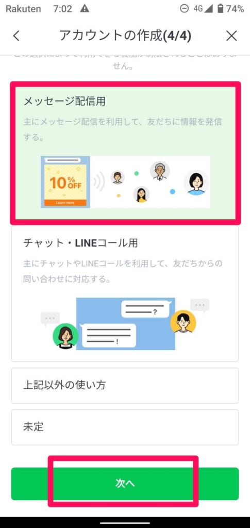Select the チャット・LINEコール用 option
The width and height of the screenshot is (250, 528).
pyautogui.click(x=125, y=293)
